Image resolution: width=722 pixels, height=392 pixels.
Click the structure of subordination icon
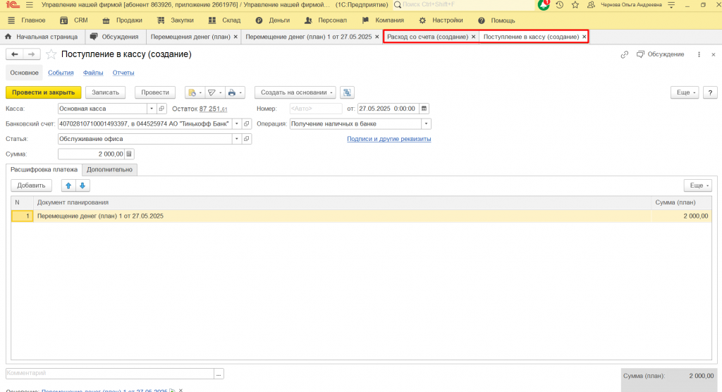[347, 92]
